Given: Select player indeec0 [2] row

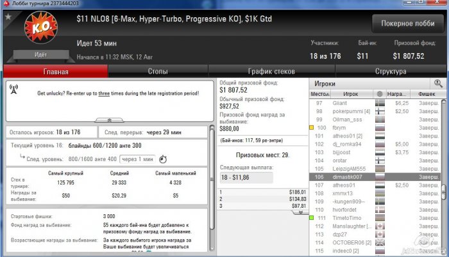Looking at the screenshot, I should (375, 251).
